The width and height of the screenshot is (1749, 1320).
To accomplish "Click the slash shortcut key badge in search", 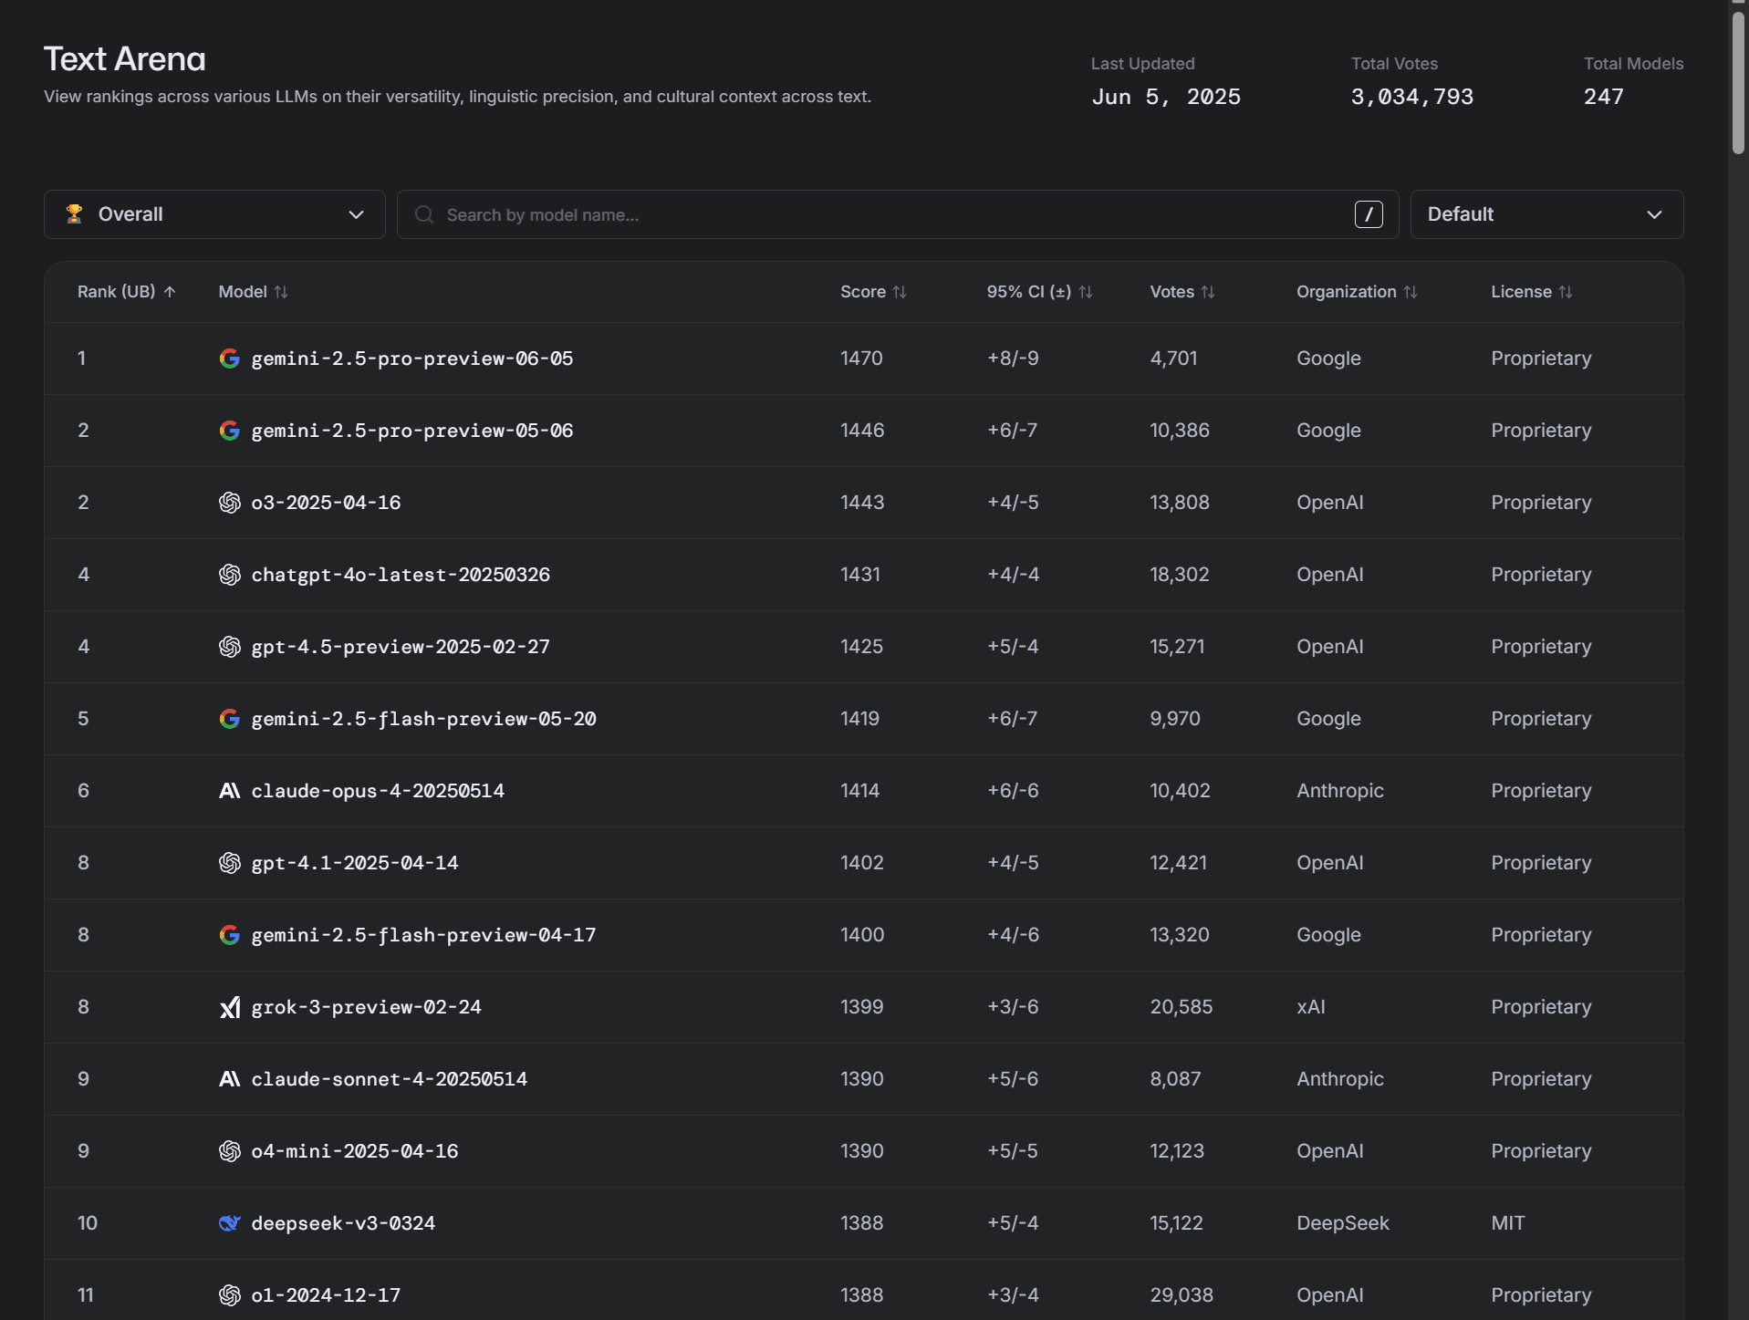I will coord(1368,214).
